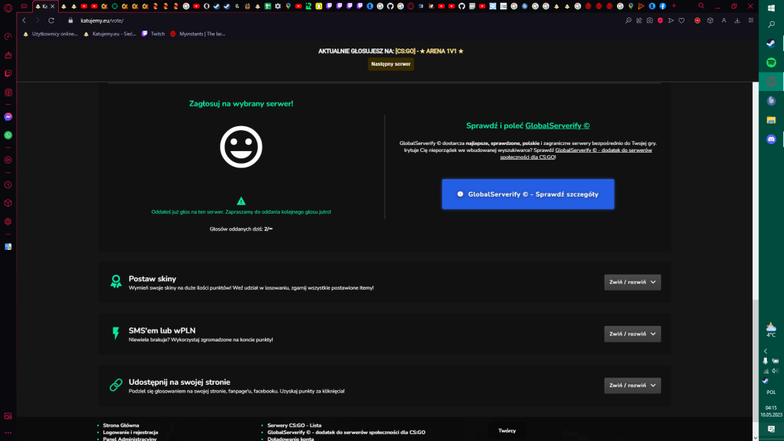The width and height of the screenshot is (784, 441).
Task: Open a new tab with plus icon
Action: tap(673, 6)
